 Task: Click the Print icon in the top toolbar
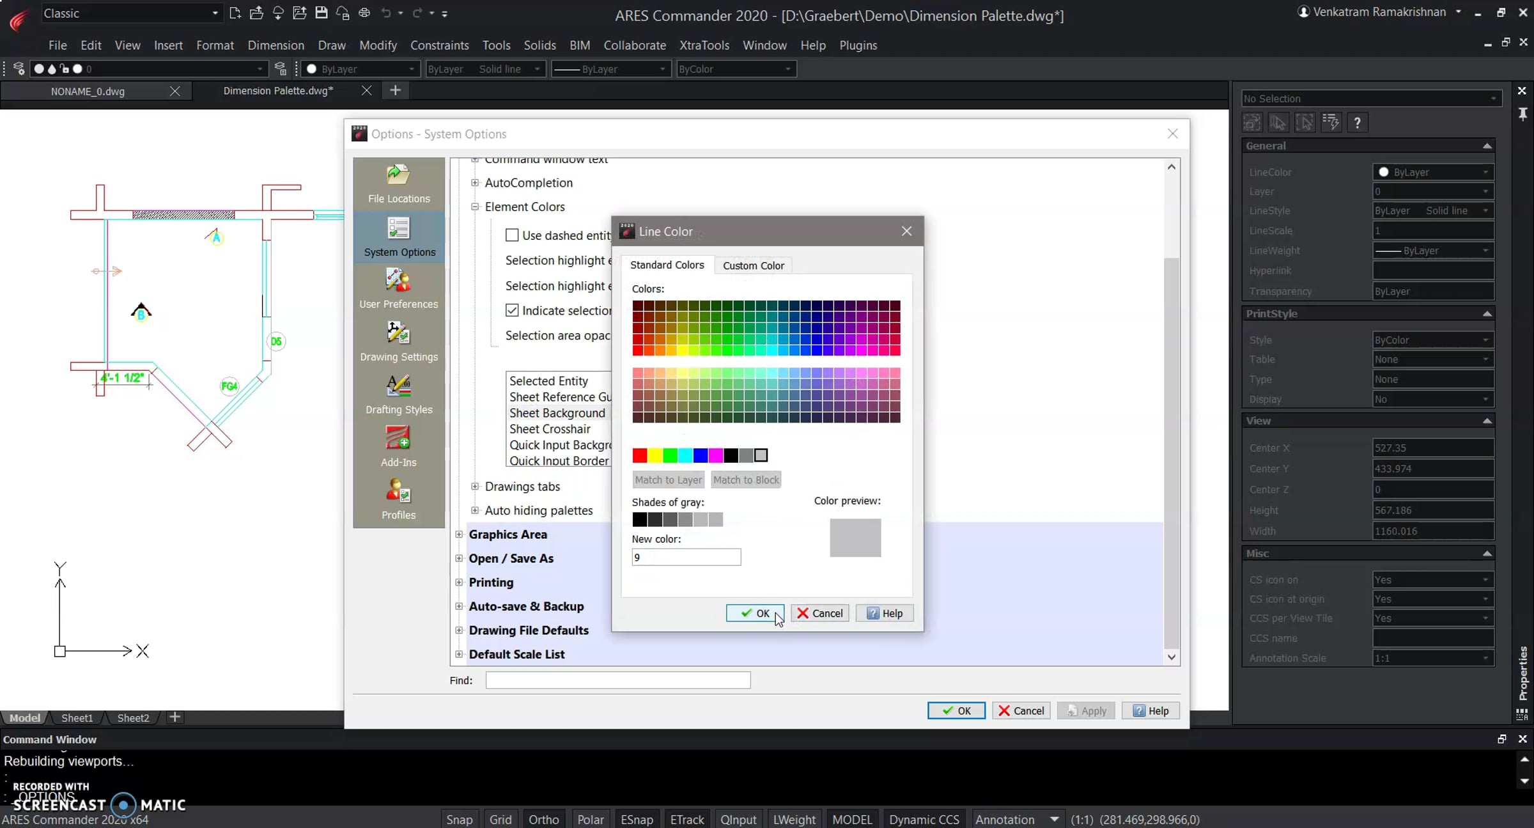tap(364, 13)
